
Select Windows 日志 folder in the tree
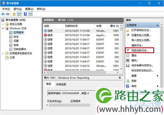pos(18,28)
